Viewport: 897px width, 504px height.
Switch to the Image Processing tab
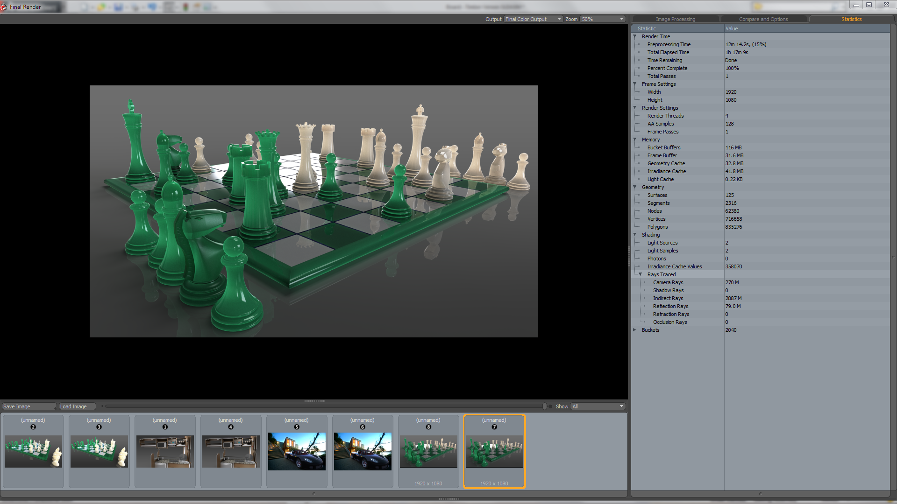coord(675,19)
